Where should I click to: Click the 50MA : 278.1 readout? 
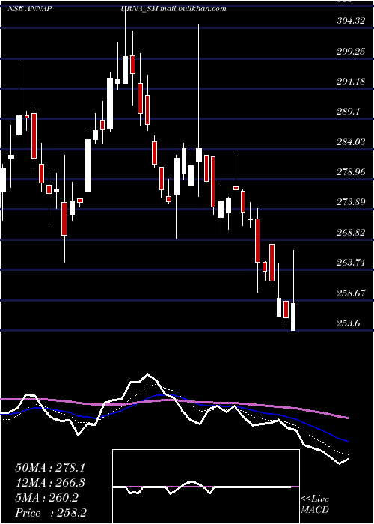coord(50,468)
